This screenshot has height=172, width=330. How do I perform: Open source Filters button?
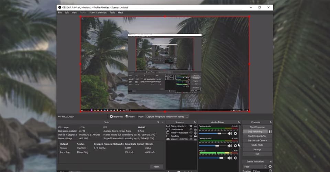[x=130, y=116]
